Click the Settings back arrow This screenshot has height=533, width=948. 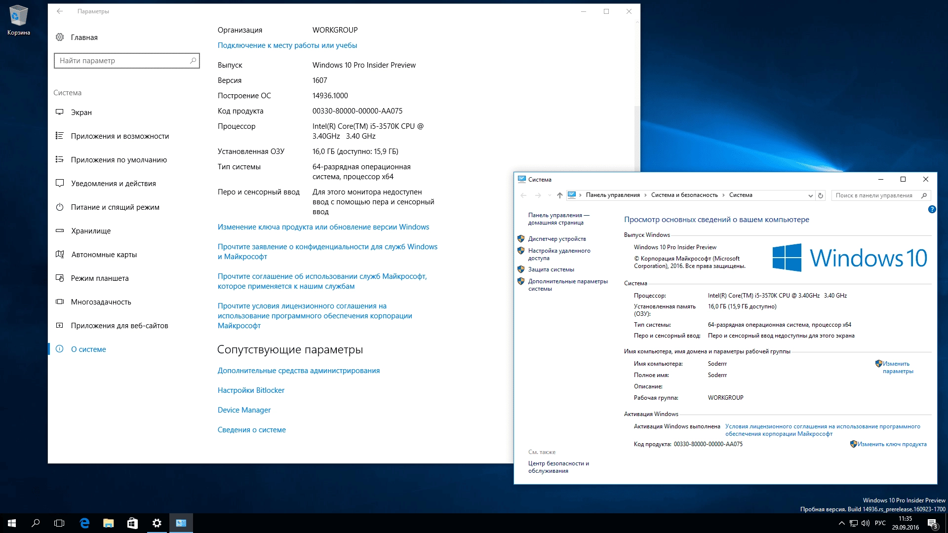(x=60, y=11)
